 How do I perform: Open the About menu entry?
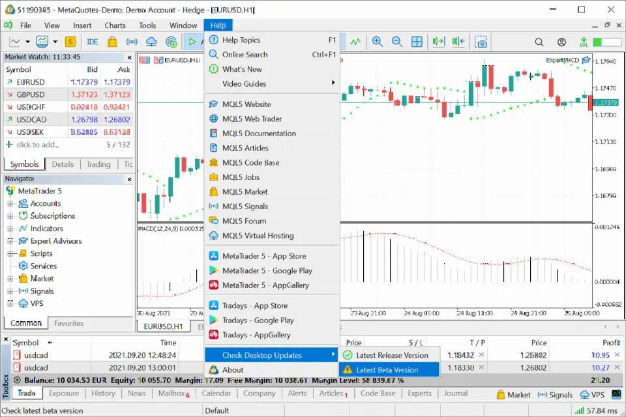click(x=273, y=370)
